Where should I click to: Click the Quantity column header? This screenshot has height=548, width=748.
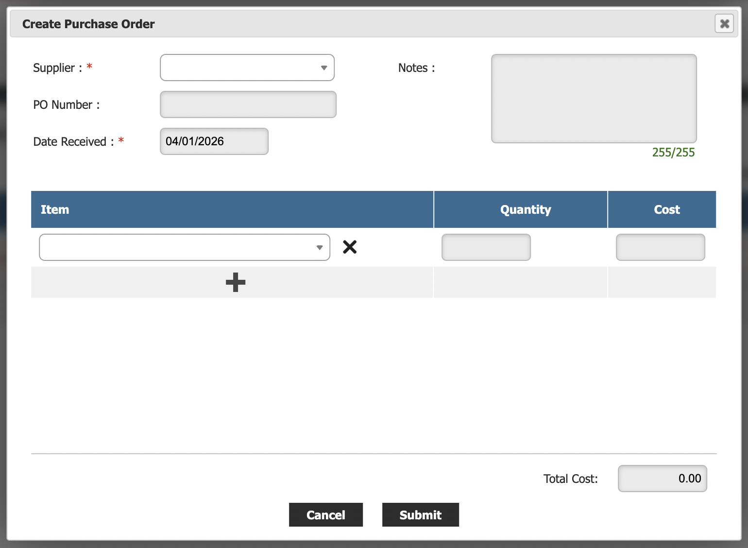coord(526,210)
